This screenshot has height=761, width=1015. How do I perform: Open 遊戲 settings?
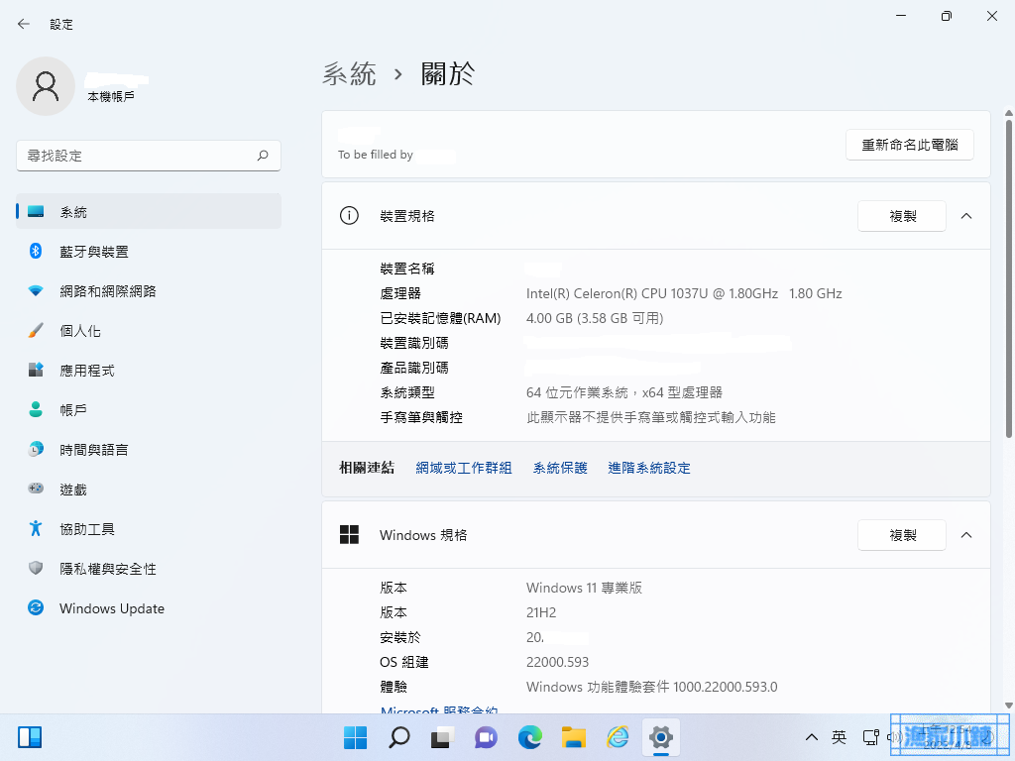point(149,489)
